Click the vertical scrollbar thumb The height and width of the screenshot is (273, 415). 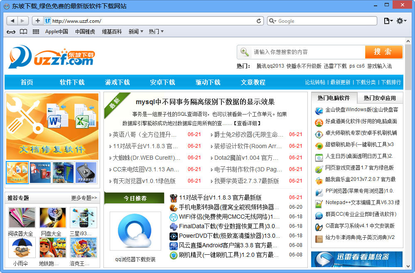tap(408, 67)
